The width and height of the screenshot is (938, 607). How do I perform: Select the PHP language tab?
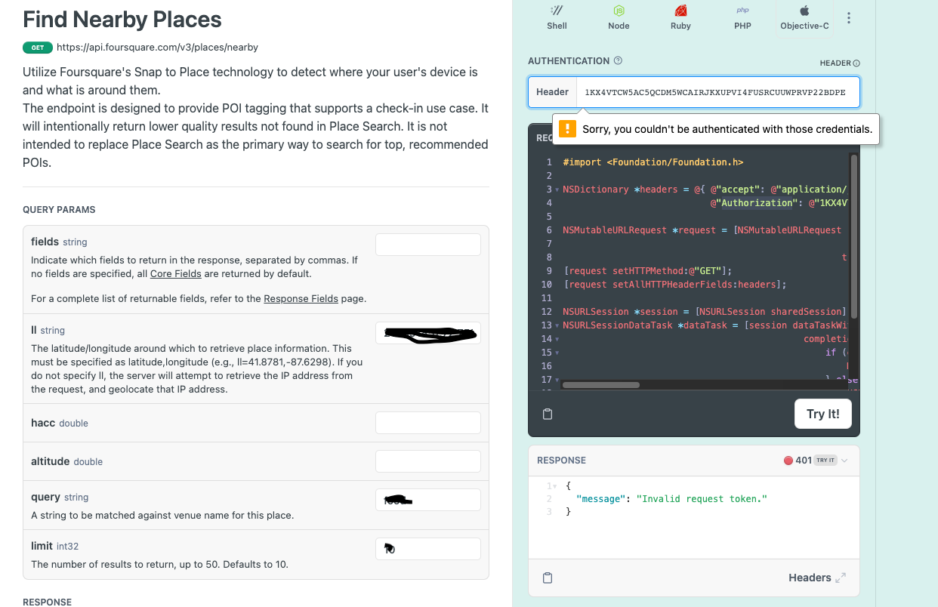pyautogui.click(x=742, y=17)
